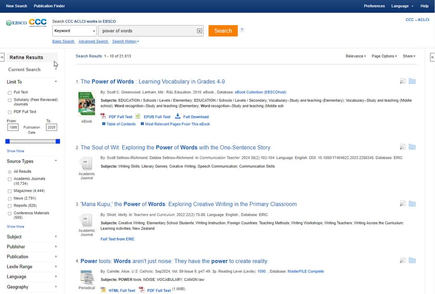
Task: Click the Academic Journal icon for result 2
Action: click(x=86, y=164)
